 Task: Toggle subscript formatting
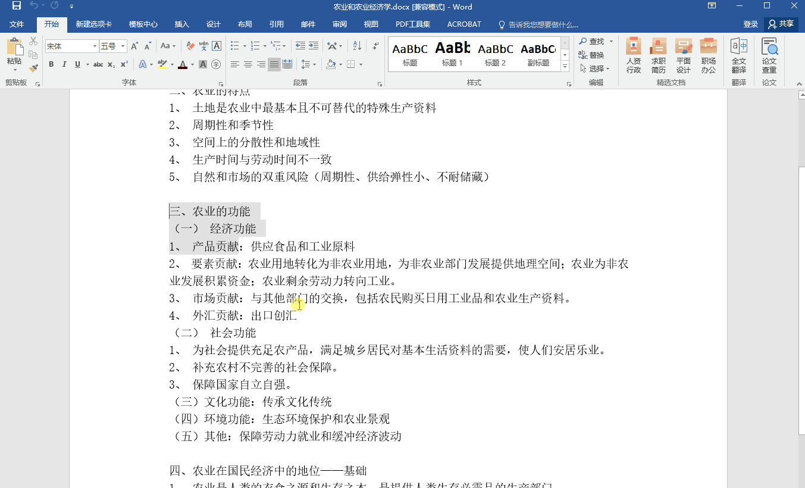(111, 64)
